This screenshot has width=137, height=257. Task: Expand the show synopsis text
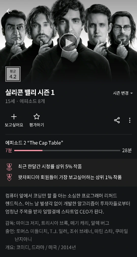tap(68, 203)
